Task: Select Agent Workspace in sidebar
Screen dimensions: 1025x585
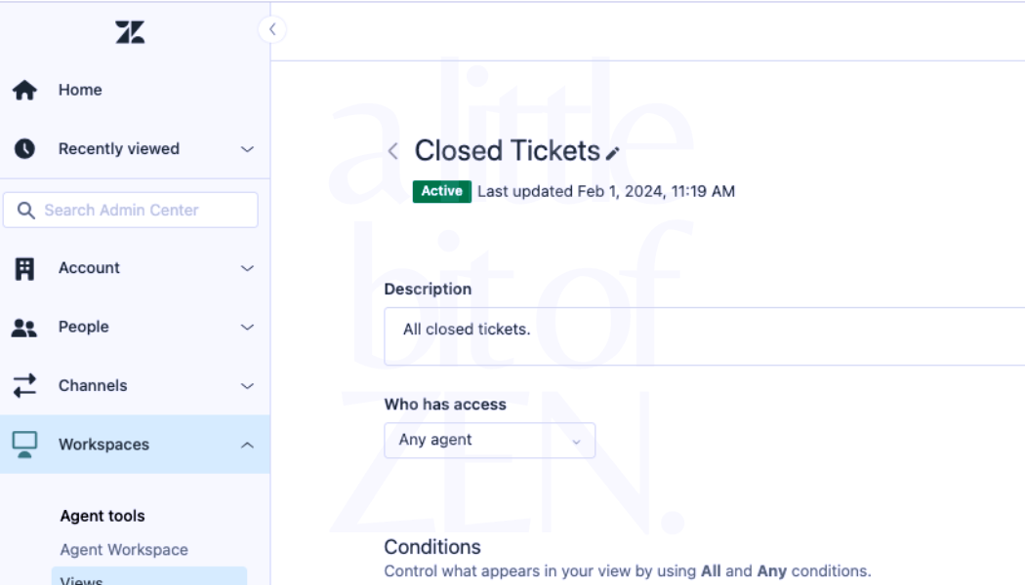Action: pyautogui.click(x=122, y=549)
